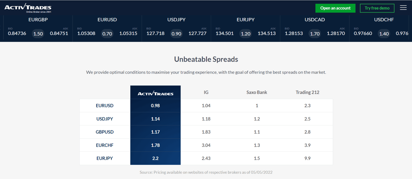
Task: Click the EURUSD bid price 1.05308
Action: coord(86,33)
